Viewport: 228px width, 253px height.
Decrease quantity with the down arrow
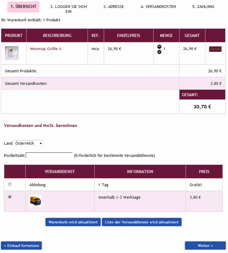coord(159,52)
